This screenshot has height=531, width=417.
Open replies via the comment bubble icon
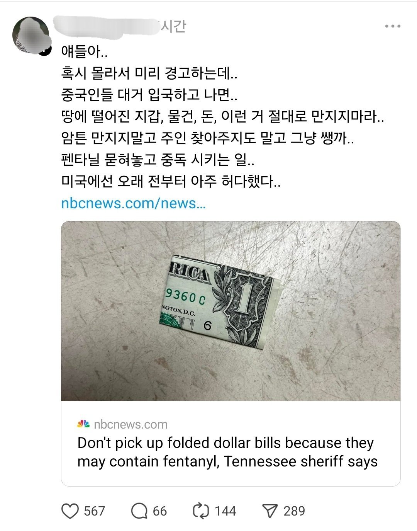click(x=139, y=511)
